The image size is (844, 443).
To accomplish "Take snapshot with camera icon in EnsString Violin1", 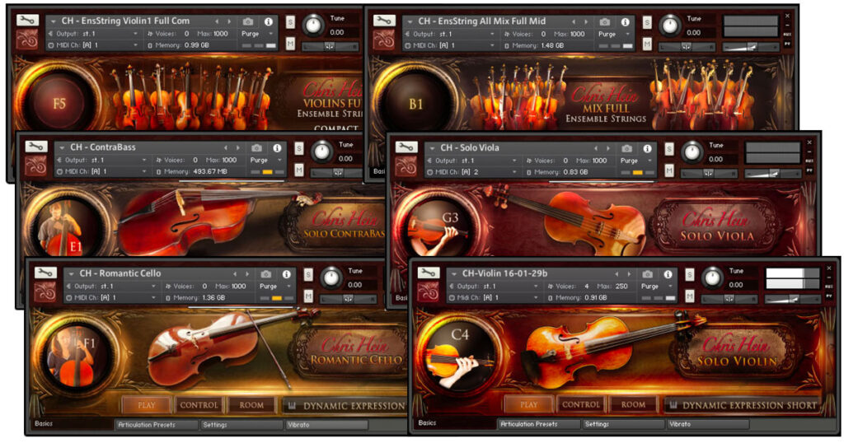I will 247,21.
